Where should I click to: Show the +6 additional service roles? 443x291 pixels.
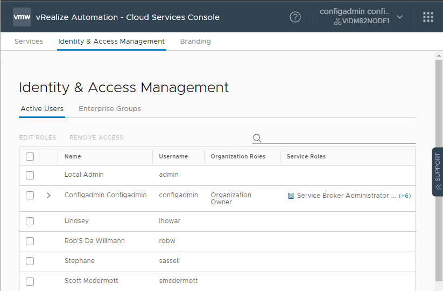[x=405, y=196]
